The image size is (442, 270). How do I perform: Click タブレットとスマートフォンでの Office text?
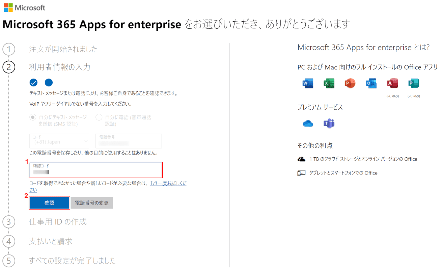point(343,173)
